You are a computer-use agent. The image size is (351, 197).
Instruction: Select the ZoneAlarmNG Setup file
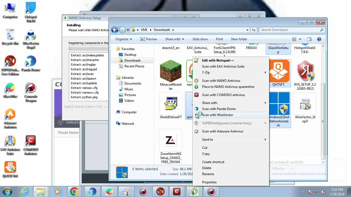171,147
